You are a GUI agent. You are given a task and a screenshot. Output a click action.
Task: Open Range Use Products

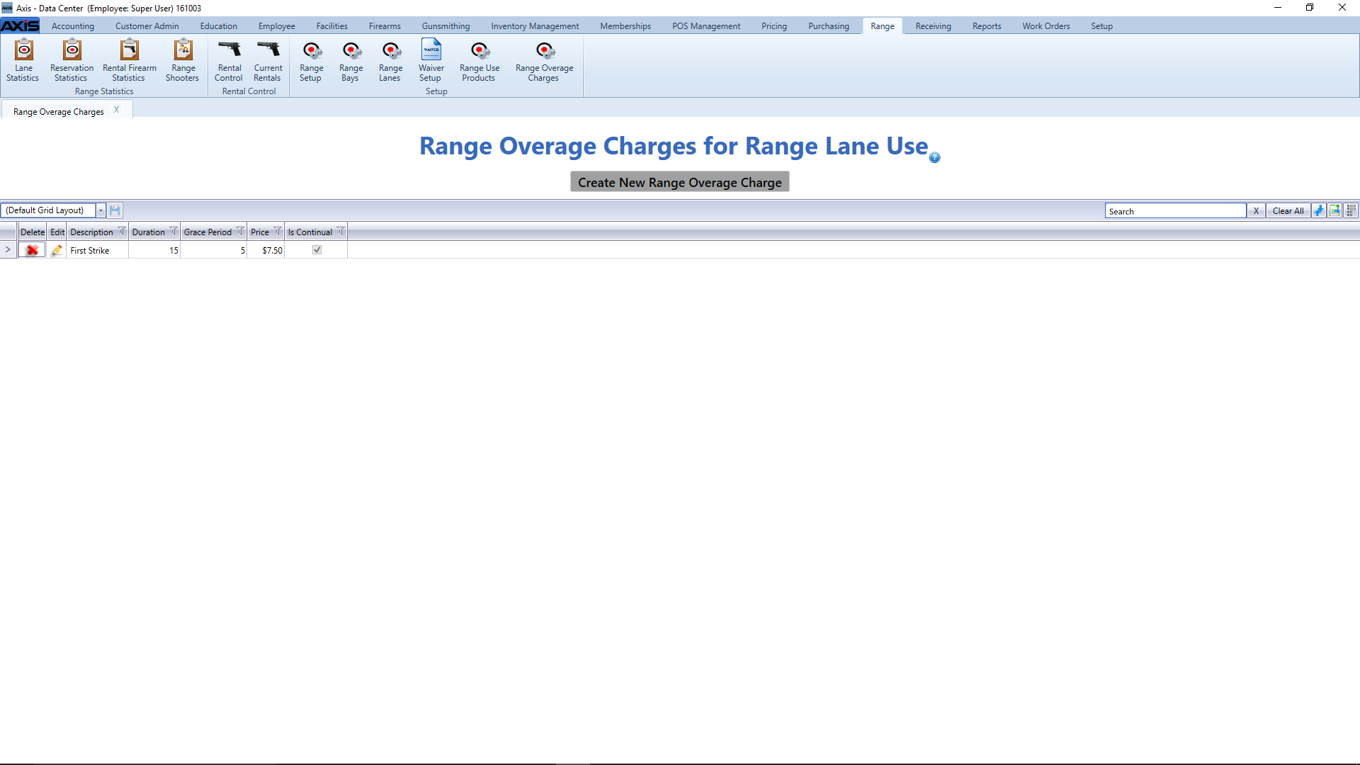click(480, 61)
